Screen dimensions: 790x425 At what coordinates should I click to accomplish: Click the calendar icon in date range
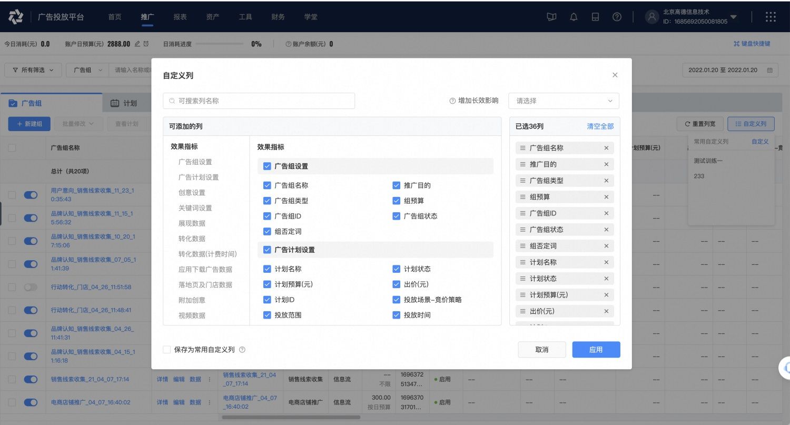769,70
